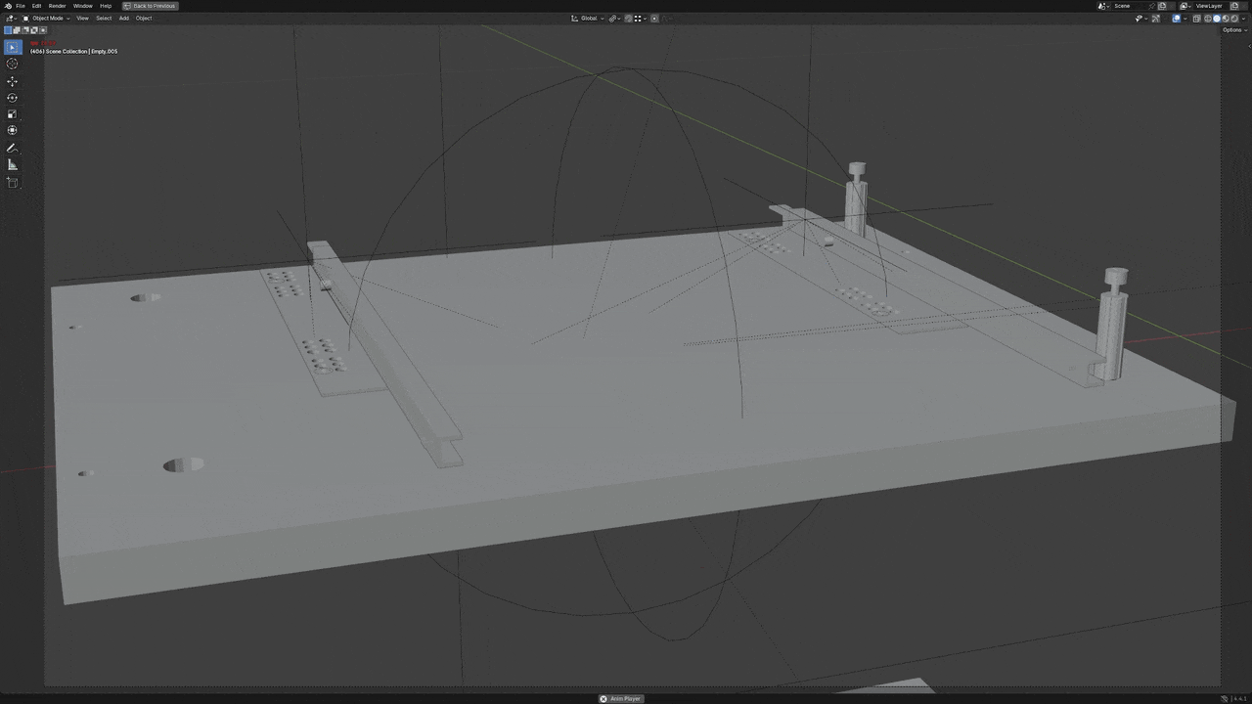
Task: Open the Add menu in viewport header
Action: point(123,19)
